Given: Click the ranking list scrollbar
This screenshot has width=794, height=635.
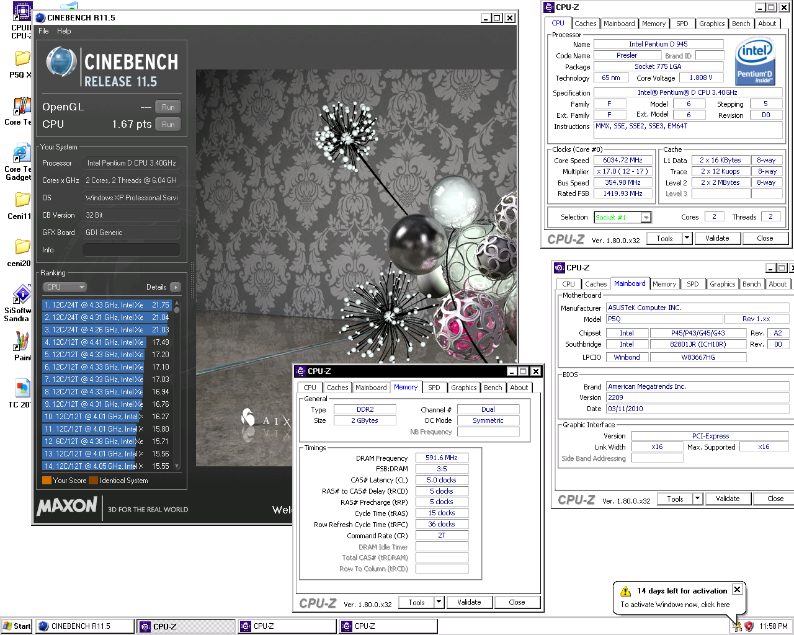Looking at the screenshot, I should tap(177, 384).
